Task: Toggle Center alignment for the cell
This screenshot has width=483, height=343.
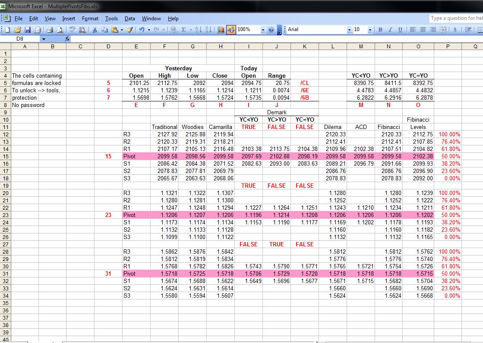Action: pos(423,30)
